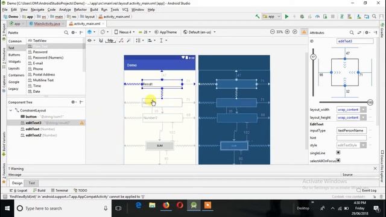Viewport: 386px width, 217px height.
Task: Switch to MainActivity.java tab
Action: (x=47, y=24)
